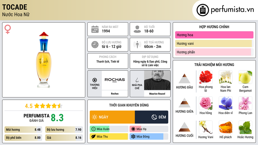Click the age range value 18-60
Screen dimensions: 258x145
pyautogui.click(x=149, y=31)
